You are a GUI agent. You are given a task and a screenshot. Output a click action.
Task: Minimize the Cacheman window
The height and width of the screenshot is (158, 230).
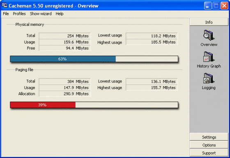tap(207, 6)
